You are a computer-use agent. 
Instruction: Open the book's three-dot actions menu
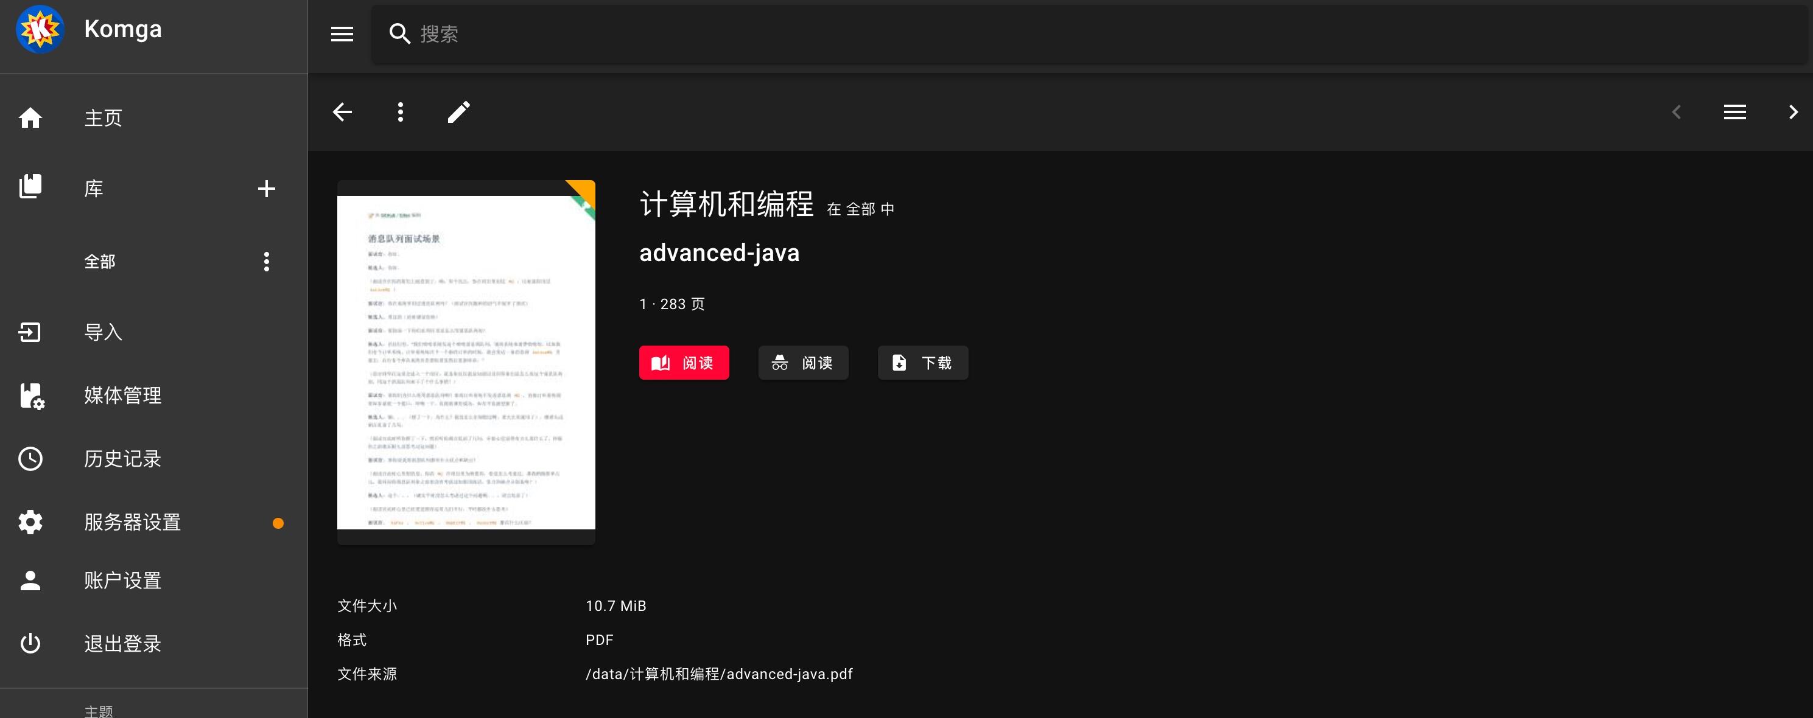401,112
